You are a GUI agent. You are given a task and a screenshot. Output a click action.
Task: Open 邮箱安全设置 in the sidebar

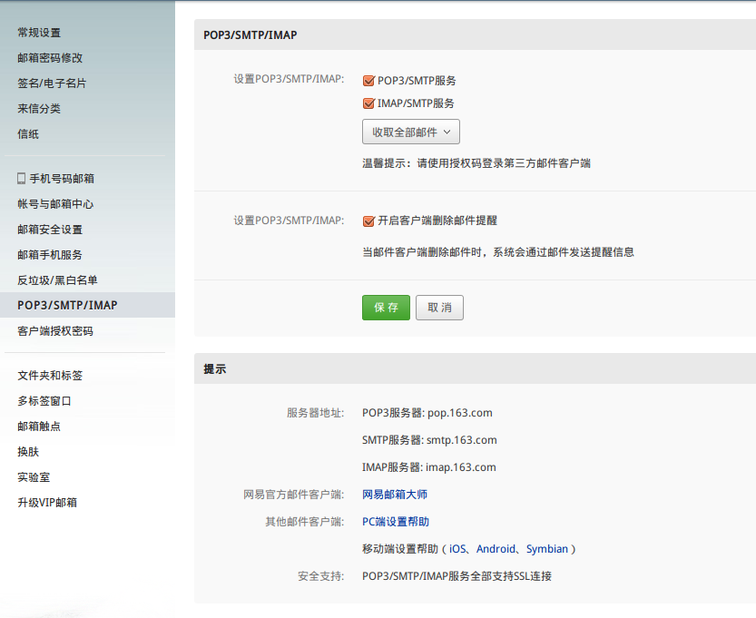50,230
